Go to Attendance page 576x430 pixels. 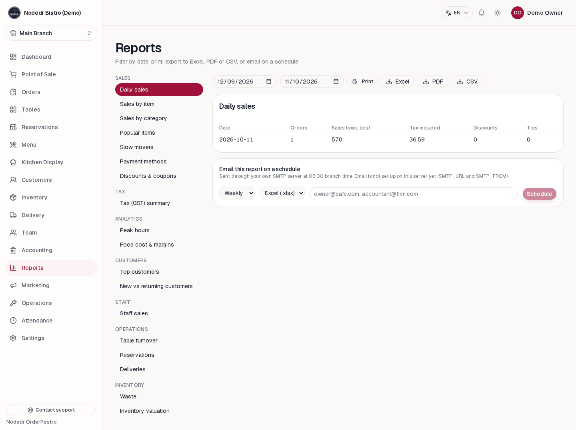point(51,321)
